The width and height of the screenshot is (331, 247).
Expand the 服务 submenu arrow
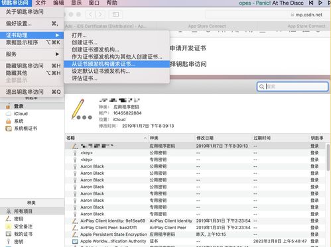[57, 54]
